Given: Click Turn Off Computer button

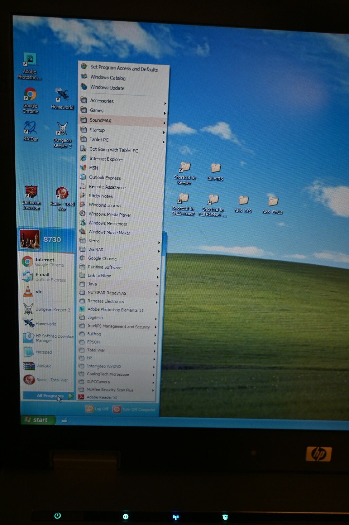Looking at the screenshot, I should 134,409.
